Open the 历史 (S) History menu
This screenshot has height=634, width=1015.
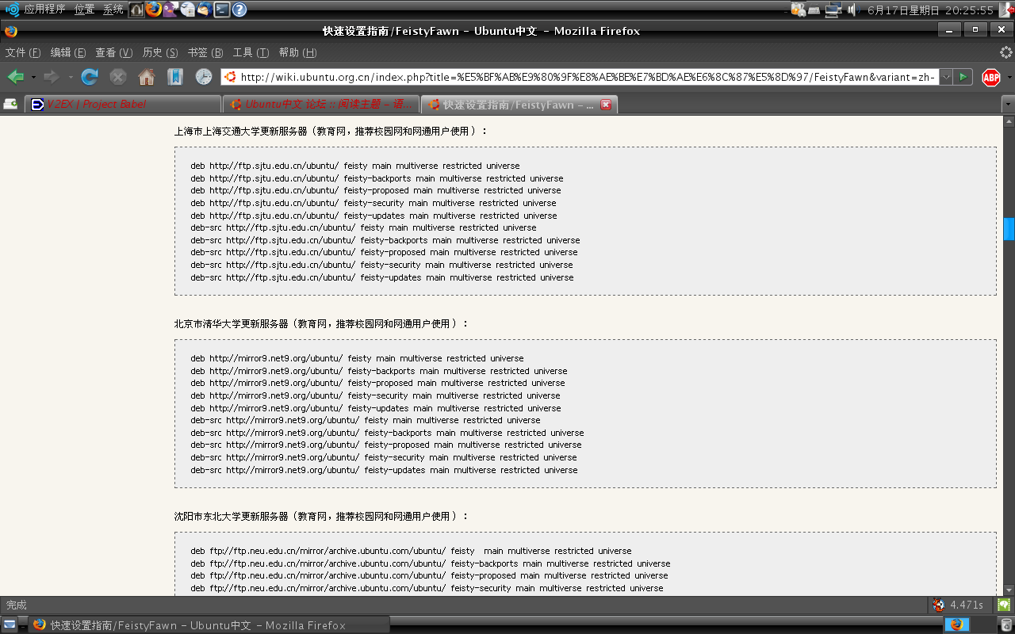coord(160,52)
